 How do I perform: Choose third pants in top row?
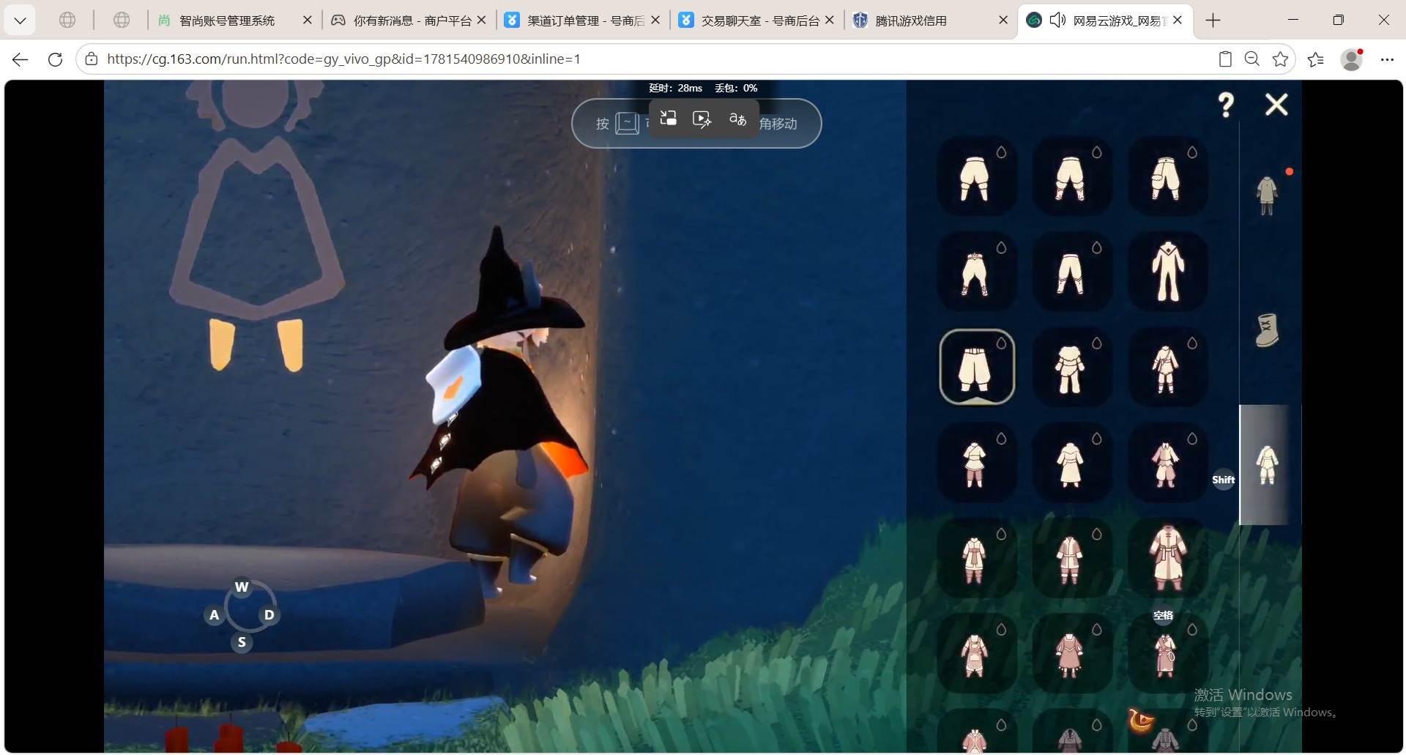coord(1167,176)
